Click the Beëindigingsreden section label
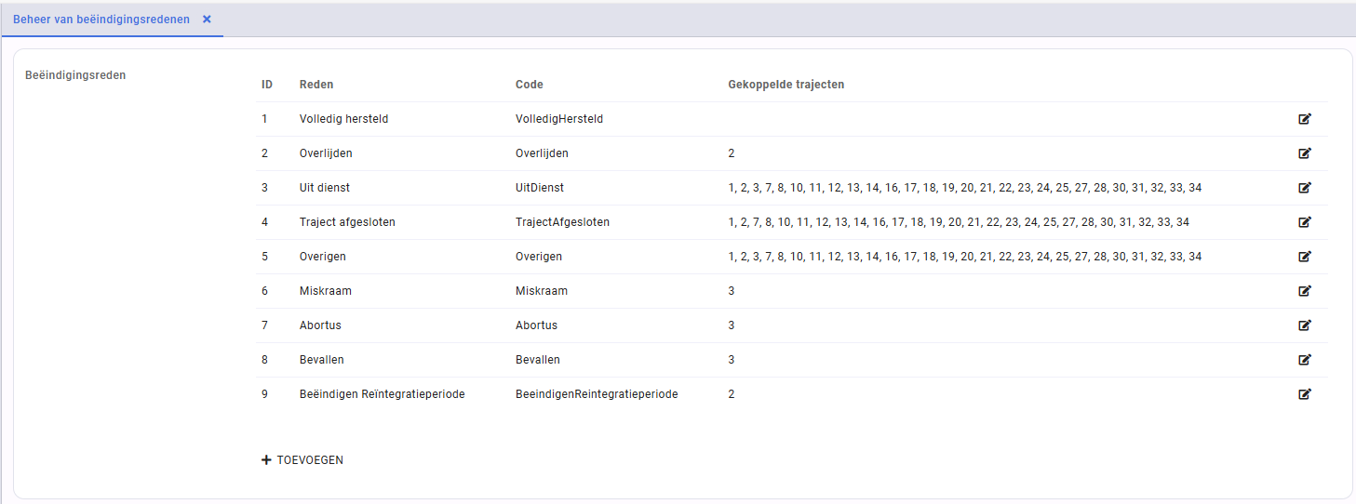 (75, 75)
